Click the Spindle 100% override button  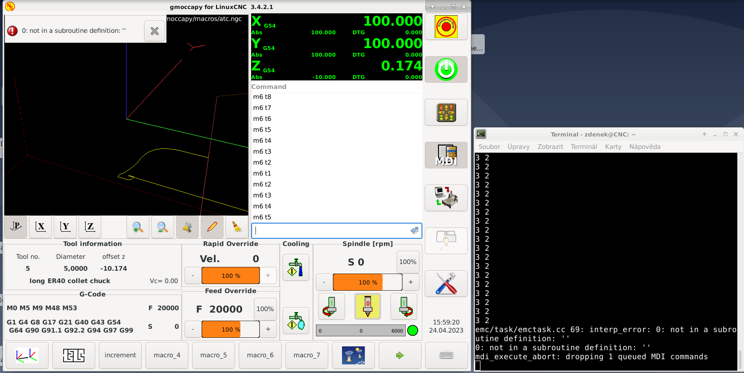[408, 262]
